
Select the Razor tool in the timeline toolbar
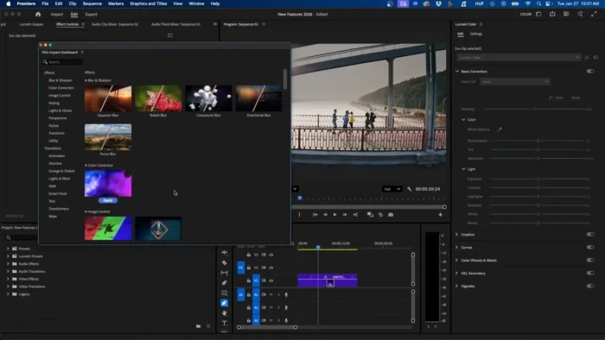click(224, 262)
